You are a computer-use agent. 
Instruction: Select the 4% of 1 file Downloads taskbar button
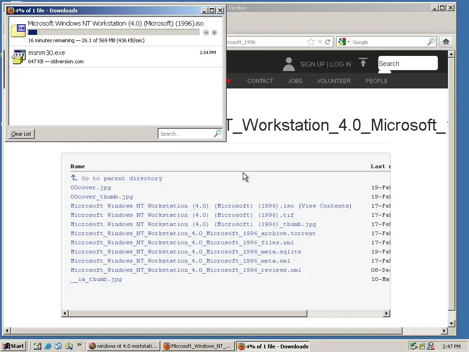[x=273, y=346]
